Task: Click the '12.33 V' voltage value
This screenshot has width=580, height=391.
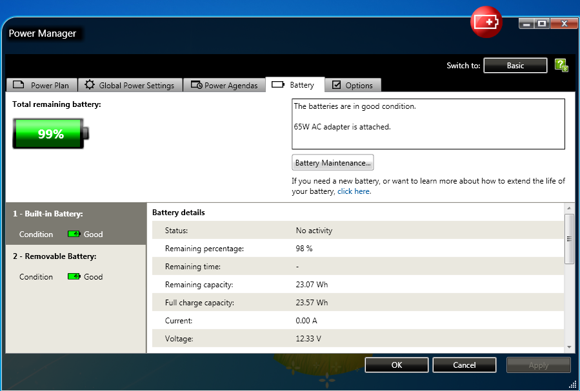Action: click(x=308, y=339)
